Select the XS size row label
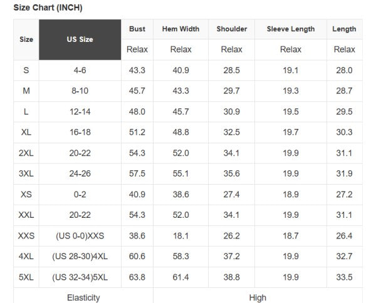The image size is (376, 303). click(26, 195)
